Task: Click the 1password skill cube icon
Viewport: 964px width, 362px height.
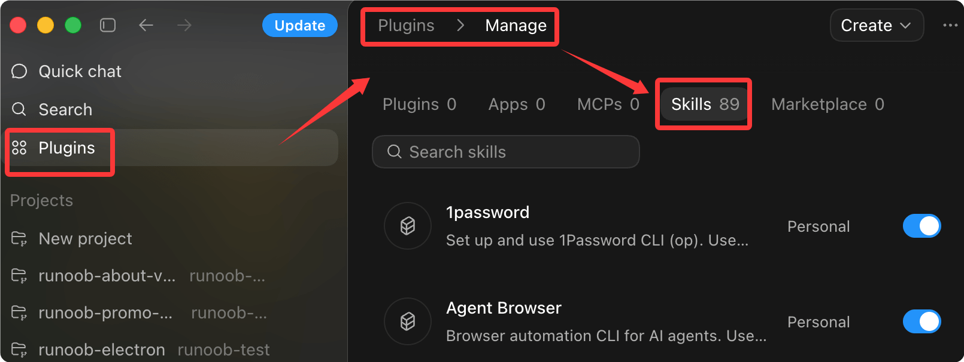Action: [x=408, y=226]
